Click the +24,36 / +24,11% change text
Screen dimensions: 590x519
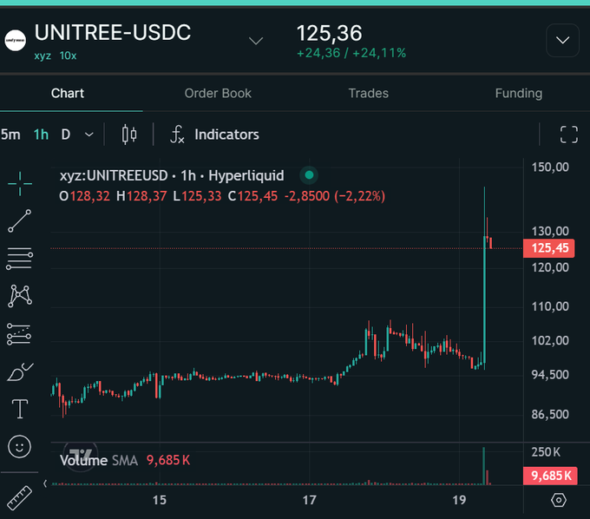[x=351, y=53]
